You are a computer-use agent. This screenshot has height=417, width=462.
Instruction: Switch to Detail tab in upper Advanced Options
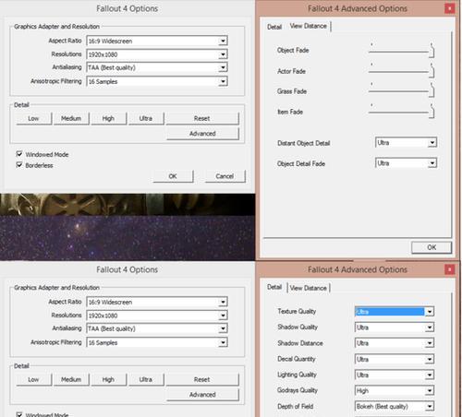pos(274,27)
